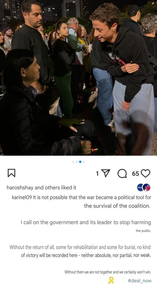The height and width of the screenshot is (287, 157).
Task: Select first carousel dot indicator
Action: click(x=73, y=162)
